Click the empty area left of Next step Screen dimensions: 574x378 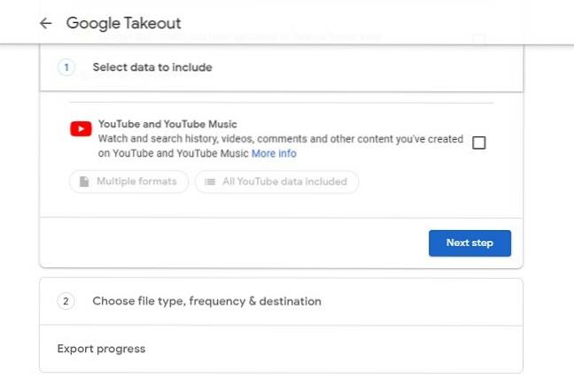click(230, 243)
